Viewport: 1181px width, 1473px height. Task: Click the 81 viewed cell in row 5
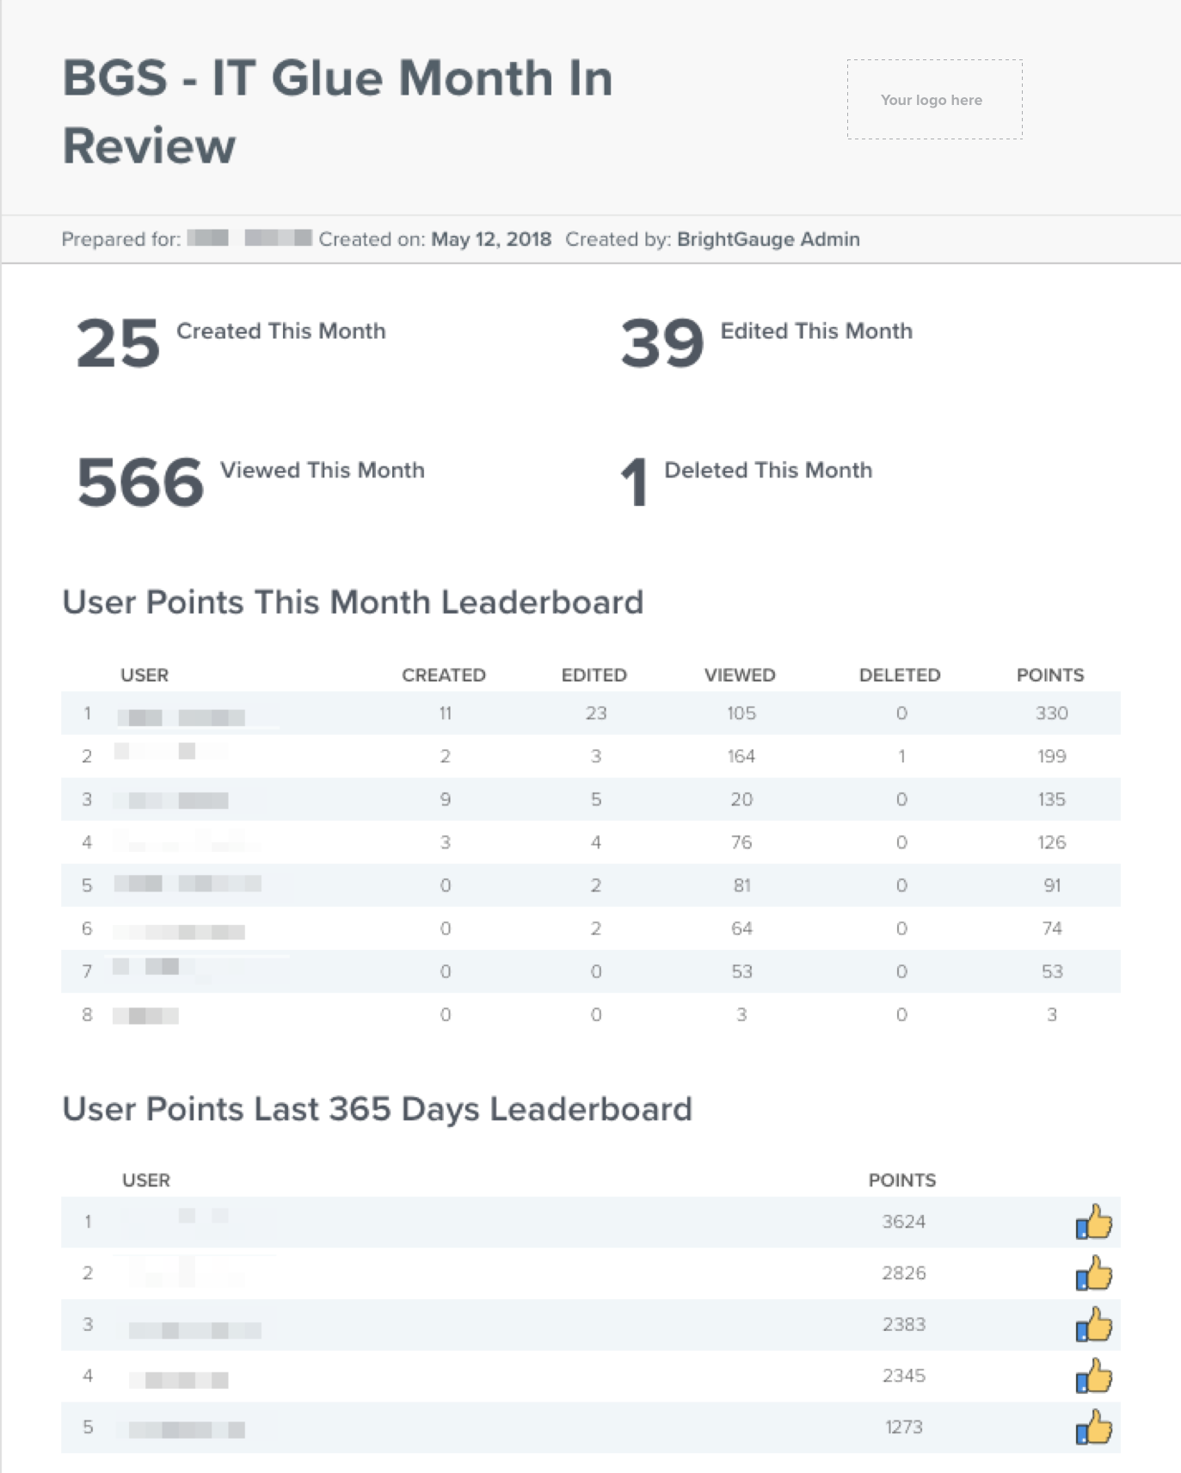pyautogui.click(x=741, y=885)
